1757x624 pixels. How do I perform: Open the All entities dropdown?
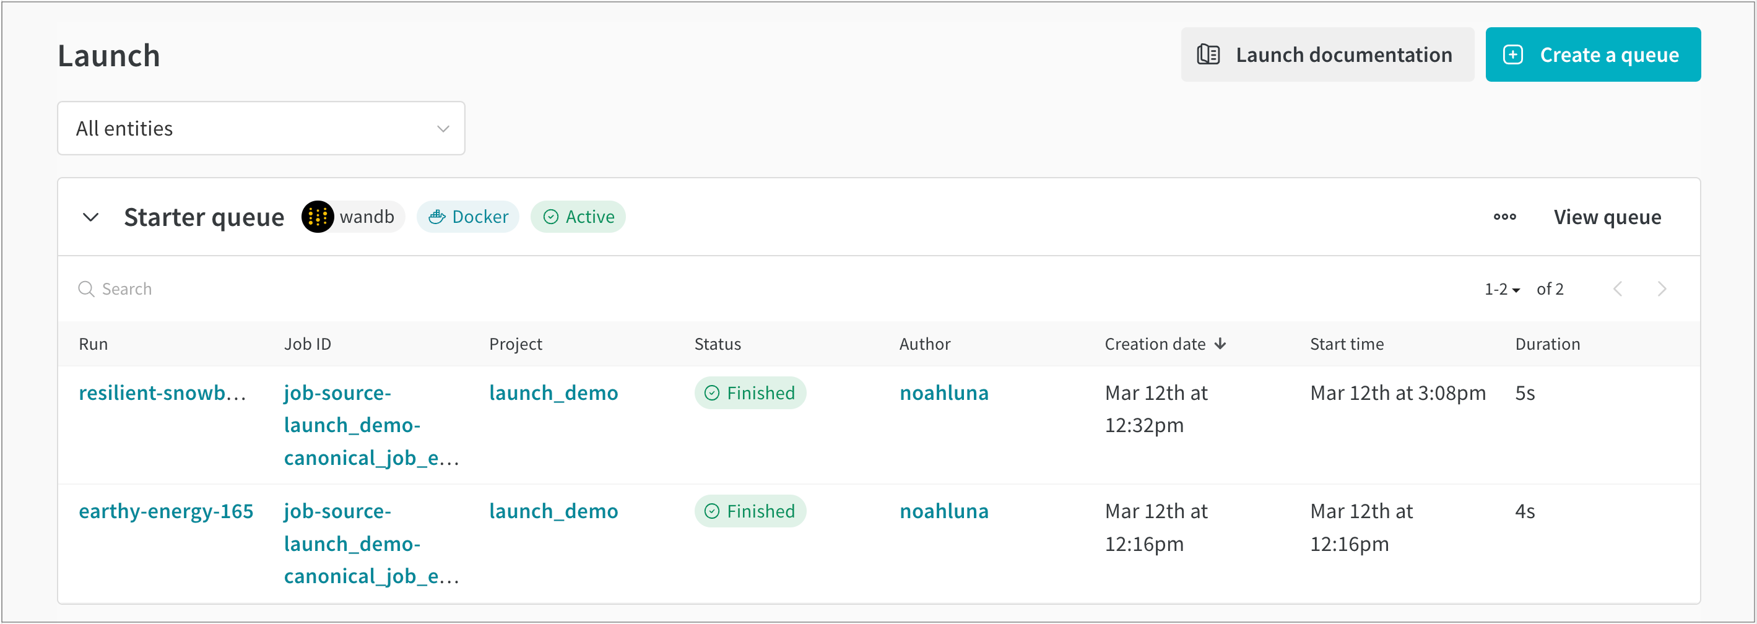tap(261, 128)
